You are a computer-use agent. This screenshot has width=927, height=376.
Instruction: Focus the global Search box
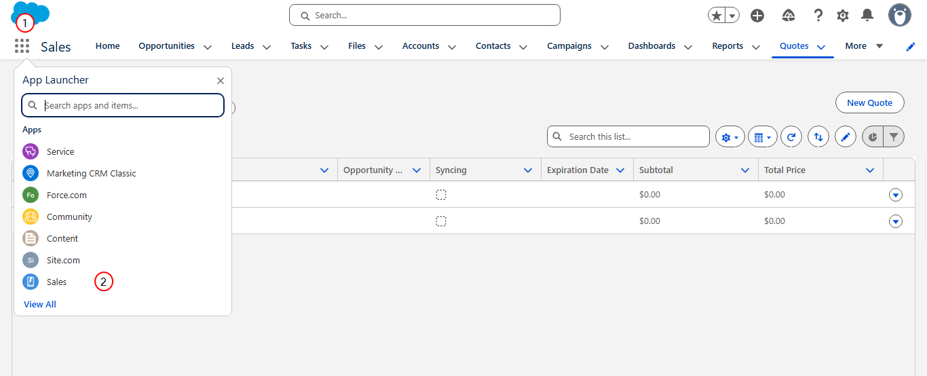point(425,15)
